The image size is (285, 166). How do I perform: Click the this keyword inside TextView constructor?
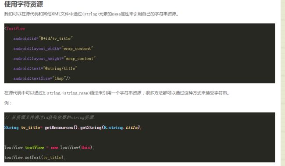(85, 147)
